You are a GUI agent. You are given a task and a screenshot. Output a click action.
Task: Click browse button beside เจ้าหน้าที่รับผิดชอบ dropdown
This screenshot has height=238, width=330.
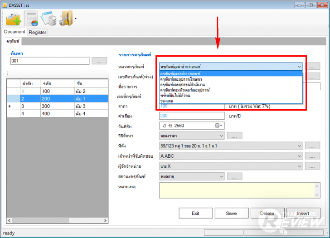click(x=312, y=156)
